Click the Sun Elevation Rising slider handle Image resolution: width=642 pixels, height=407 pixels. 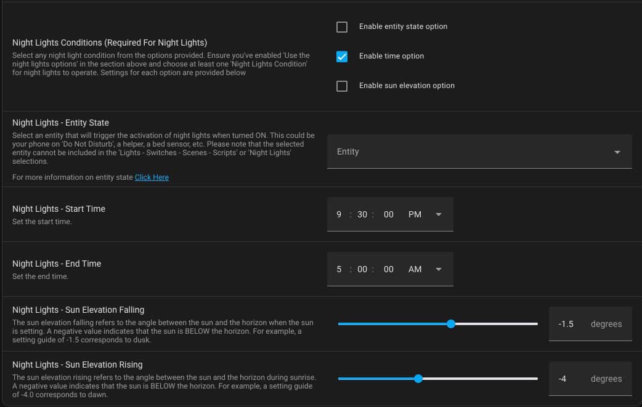pos(418,379)
